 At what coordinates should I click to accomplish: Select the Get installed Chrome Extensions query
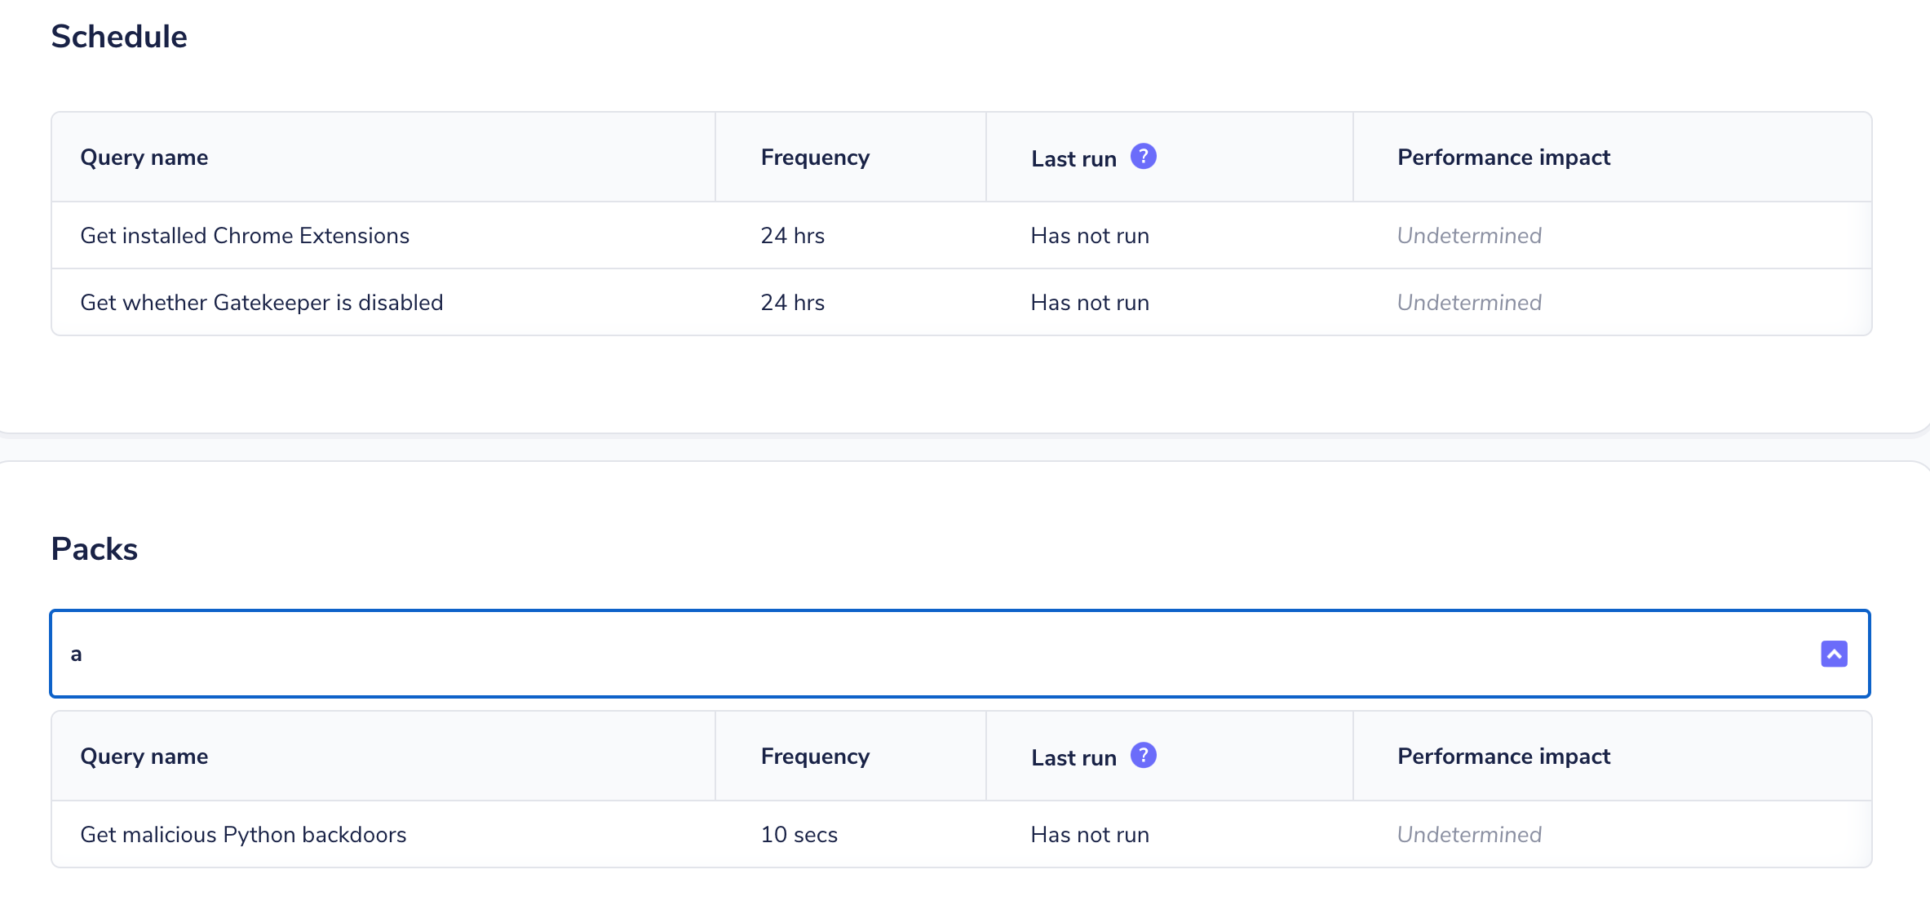click(x=245, y=236)
